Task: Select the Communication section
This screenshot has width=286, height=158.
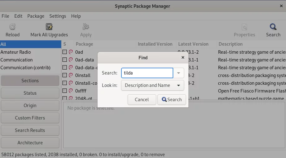Action: (x=30, y=60)
